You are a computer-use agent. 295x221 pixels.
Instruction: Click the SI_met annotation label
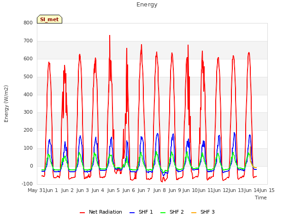tap(49, 19)
